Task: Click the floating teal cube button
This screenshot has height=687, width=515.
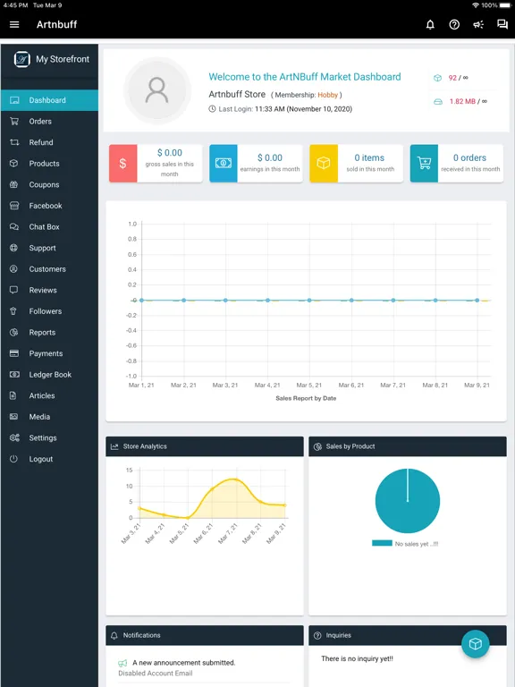Action: [x=475, y=644]
